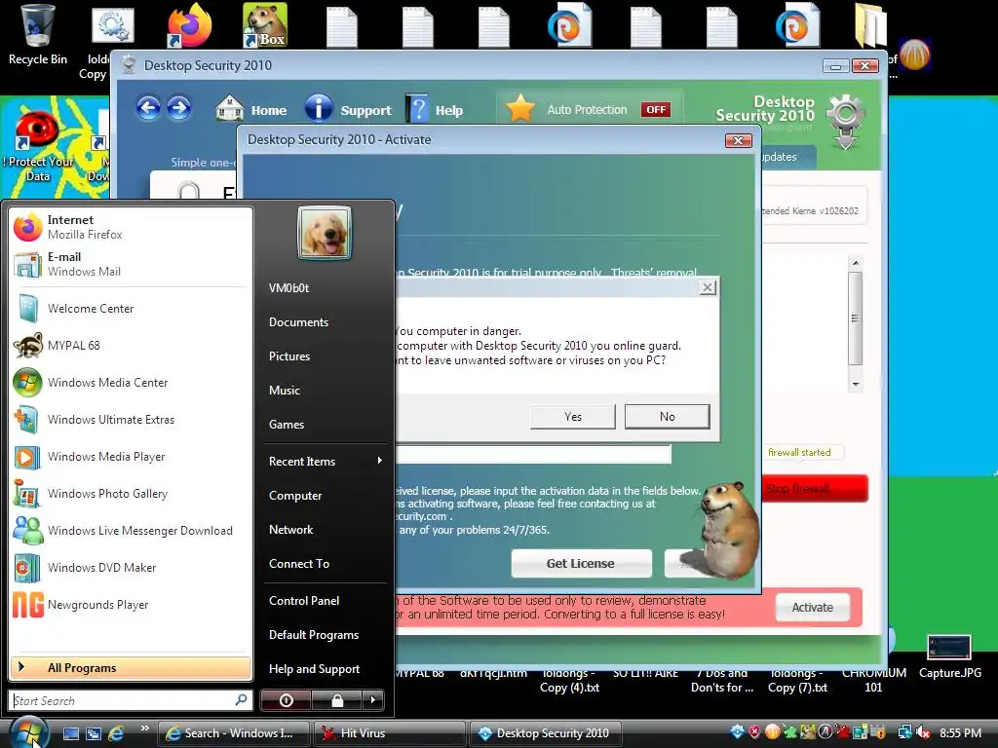The width and height of the screenshot is (998, 748).
Task: Open the Box hamster desktop shortcut
Action: click(265, 25)
